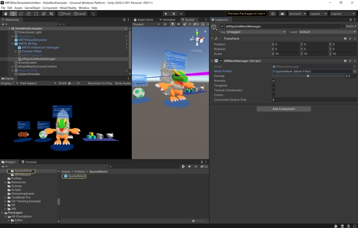Switch to Animator tab
Image resolution: width=358 pixels, height=228 pixels.
click(x=167, y=20)
